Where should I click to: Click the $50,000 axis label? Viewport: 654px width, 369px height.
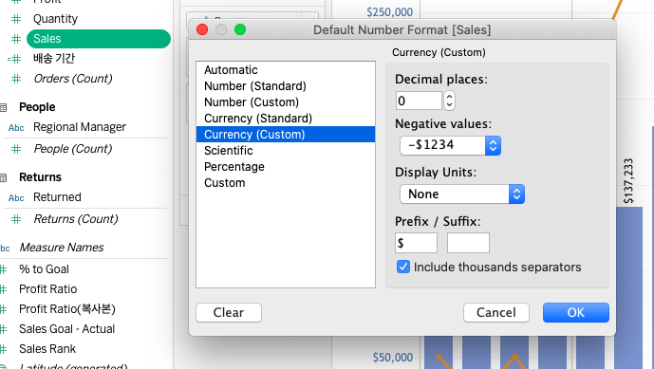392,358
